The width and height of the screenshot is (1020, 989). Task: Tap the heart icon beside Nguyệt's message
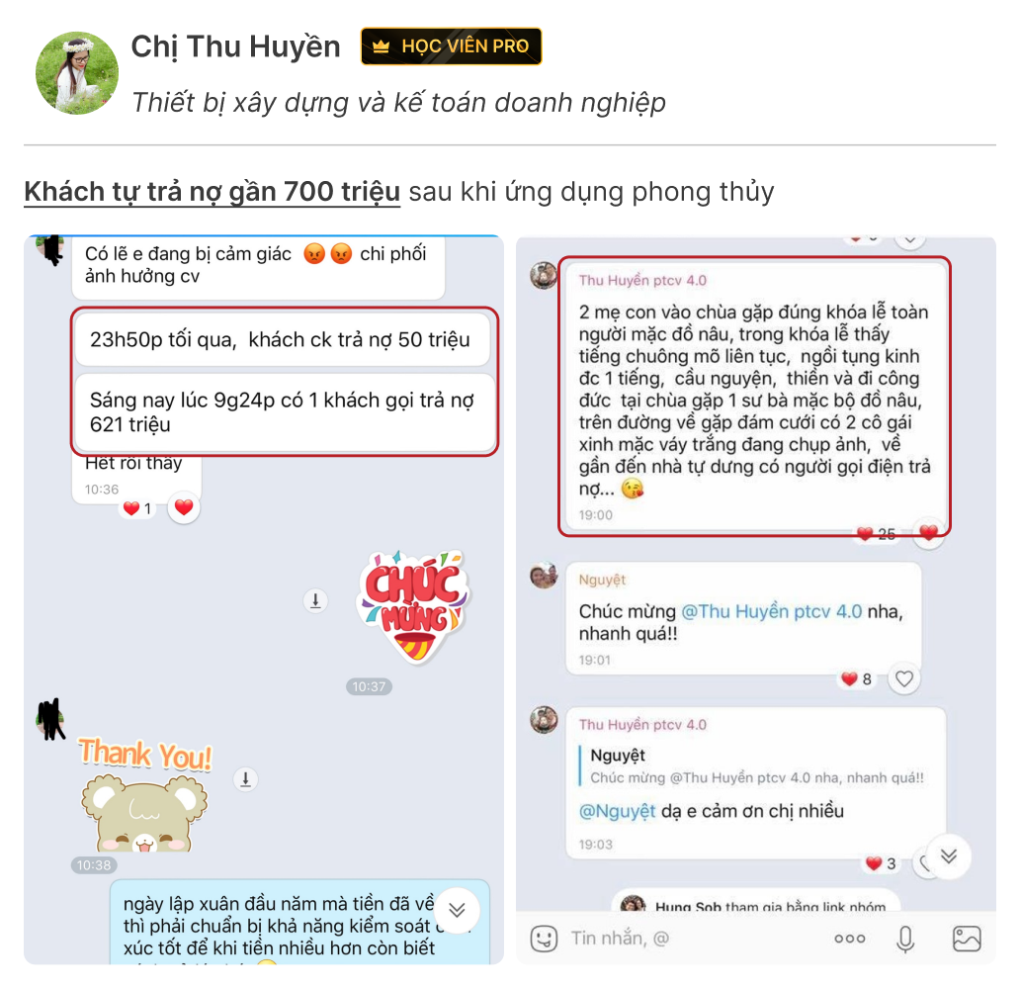(904, 678)
